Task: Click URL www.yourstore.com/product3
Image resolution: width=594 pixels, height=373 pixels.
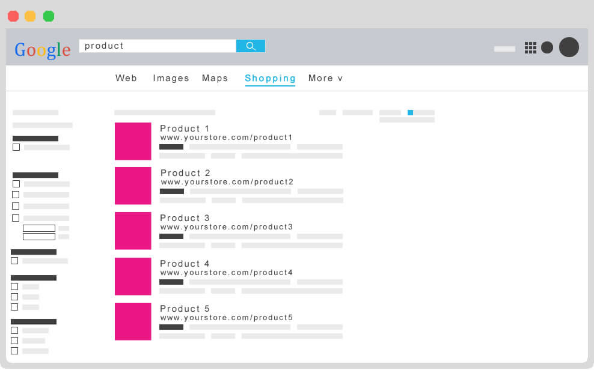Action: 226,227
